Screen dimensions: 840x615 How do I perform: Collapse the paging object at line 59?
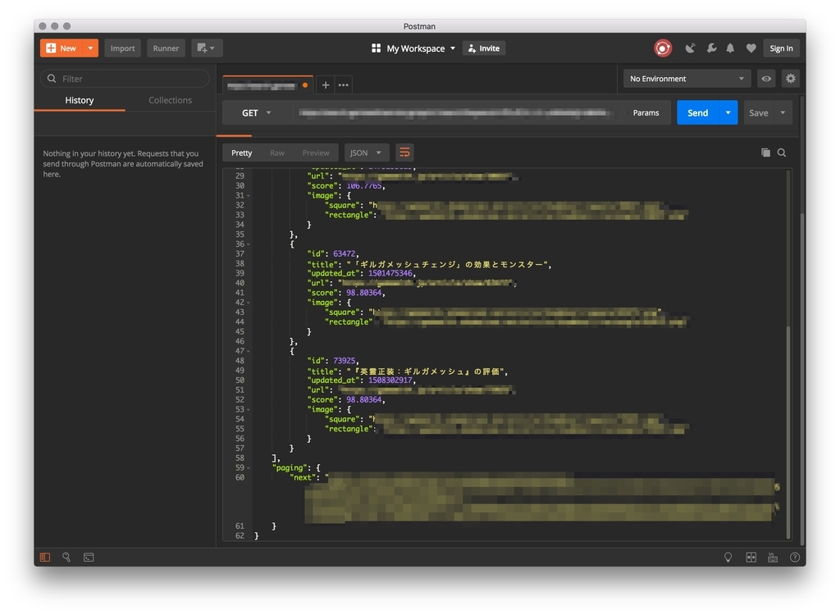coord(248,469)
